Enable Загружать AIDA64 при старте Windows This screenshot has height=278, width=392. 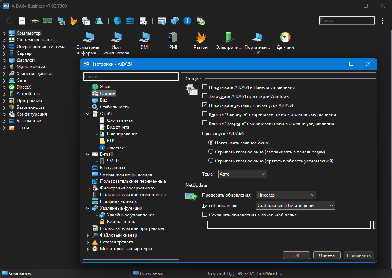[205, 96]
